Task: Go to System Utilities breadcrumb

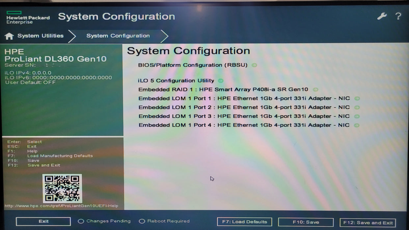Action: click(x=40, y=36)
